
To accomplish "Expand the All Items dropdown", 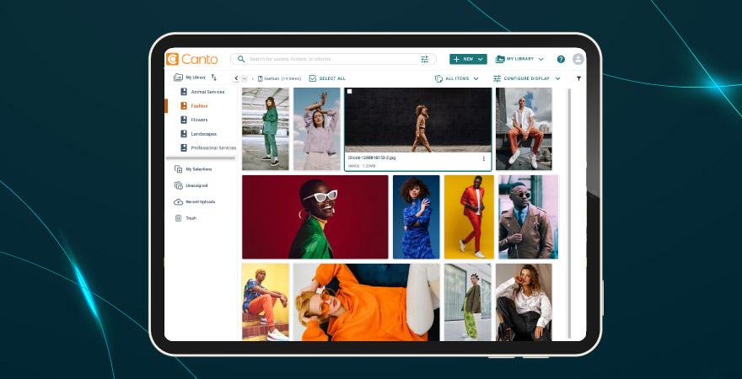I will pos(457,78).
